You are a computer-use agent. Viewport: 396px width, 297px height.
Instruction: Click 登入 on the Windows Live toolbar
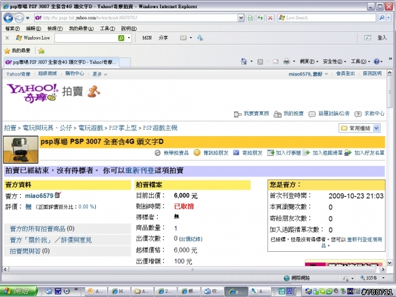coord(382,38)
